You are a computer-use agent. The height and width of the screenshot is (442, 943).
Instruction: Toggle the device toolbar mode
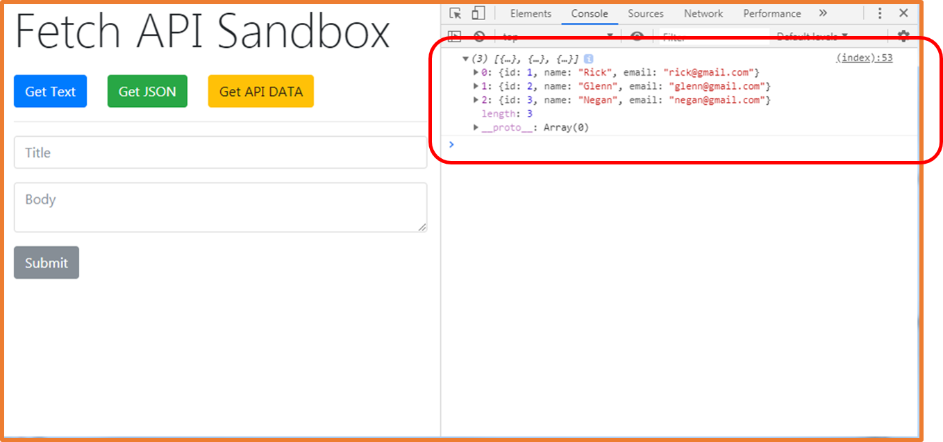pyautogui.click(x=478, y=12)
